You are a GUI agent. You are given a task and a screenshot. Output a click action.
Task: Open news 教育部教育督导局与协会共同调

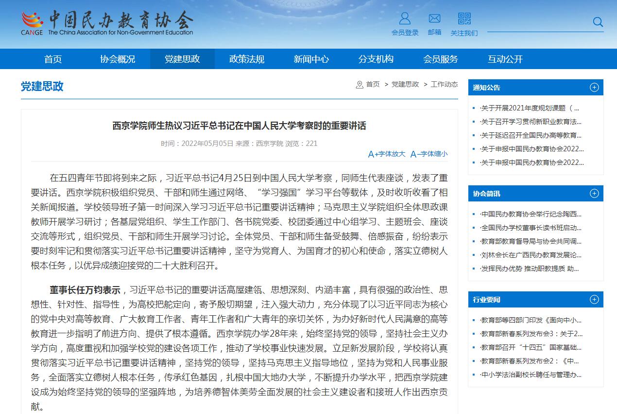point(531,241)
